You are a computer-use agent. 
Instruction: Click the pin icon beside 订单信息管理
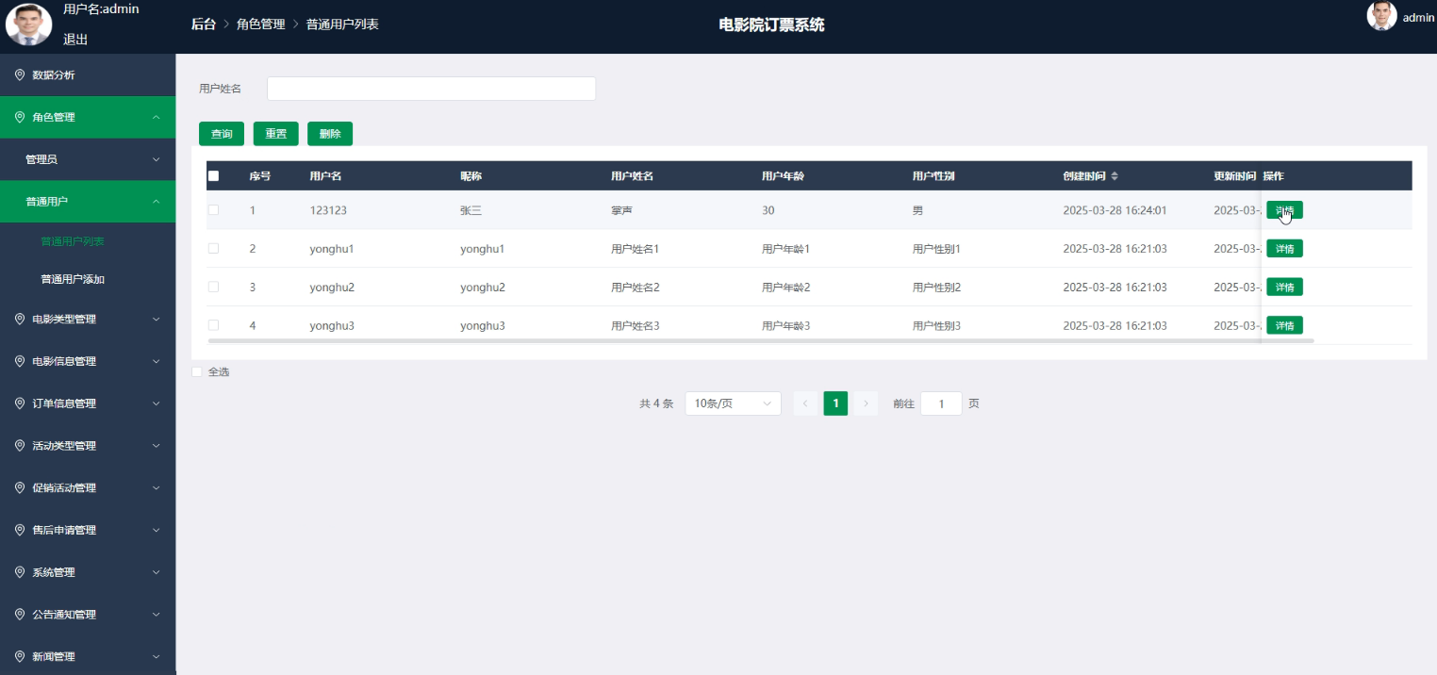20,403
